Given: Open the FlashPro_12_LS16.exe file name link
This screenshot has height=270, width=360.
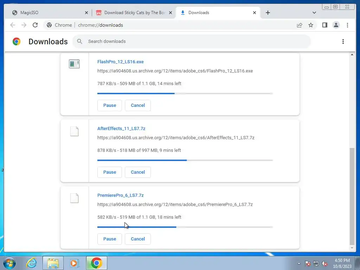Looking at the screenshot, I should (x=121, y=62).
